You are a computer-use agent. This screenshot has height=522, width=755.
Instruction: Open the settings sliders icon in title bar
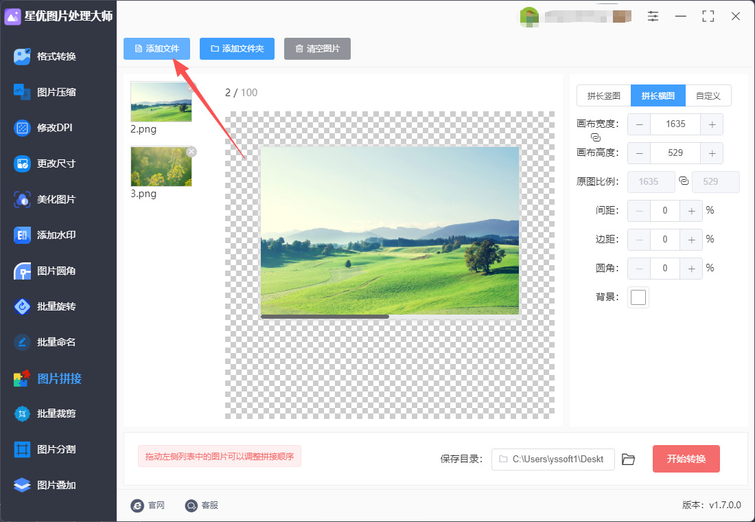coord(653,16)
